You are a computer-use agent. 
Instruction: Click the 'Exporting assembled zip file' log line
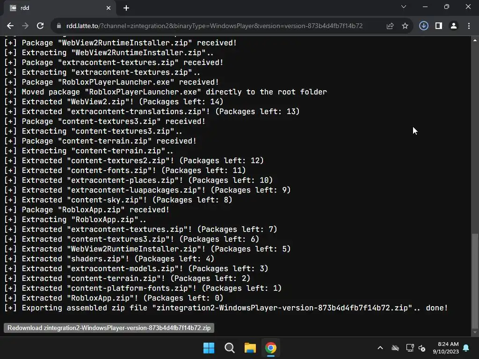[x=226, y=308]
